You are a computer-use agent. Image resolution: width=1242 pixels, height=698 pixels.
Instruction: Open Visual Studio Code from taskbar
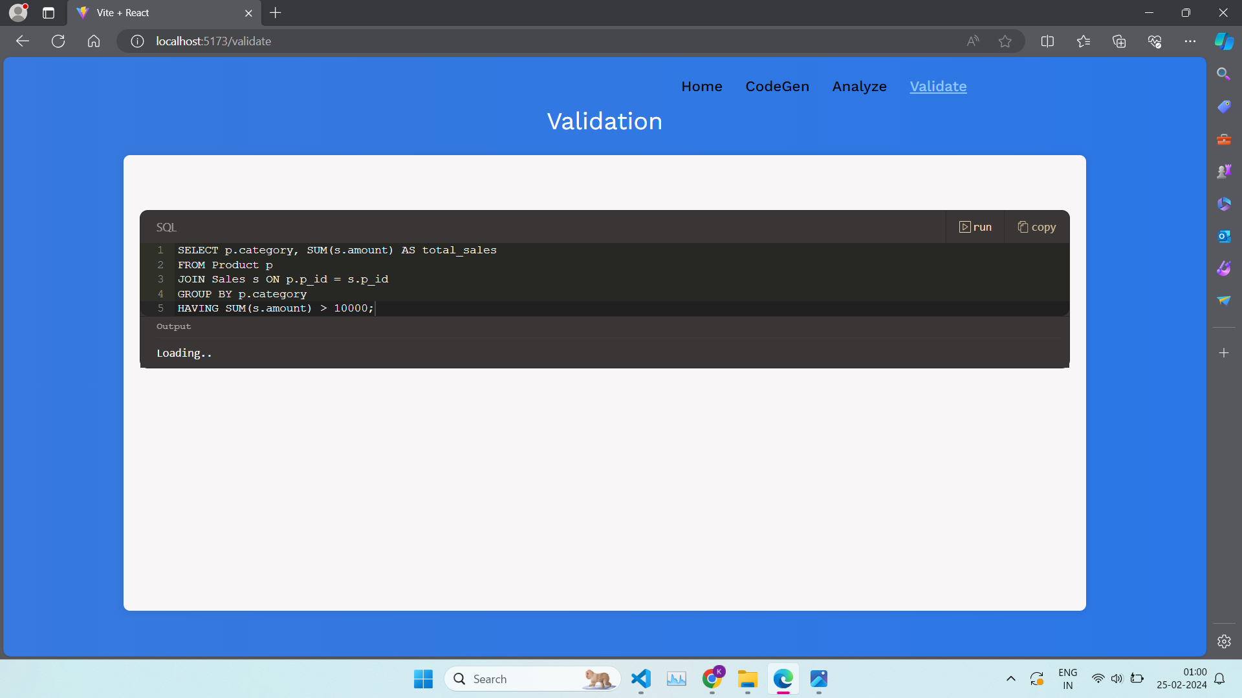pyautogui.click(x=640, y=679)
